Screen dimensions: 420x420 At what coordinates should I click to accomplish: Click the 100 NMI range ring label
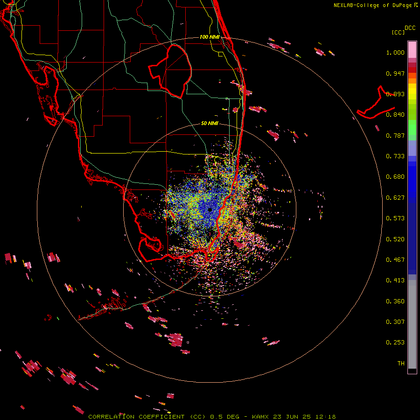pos(210,37)
